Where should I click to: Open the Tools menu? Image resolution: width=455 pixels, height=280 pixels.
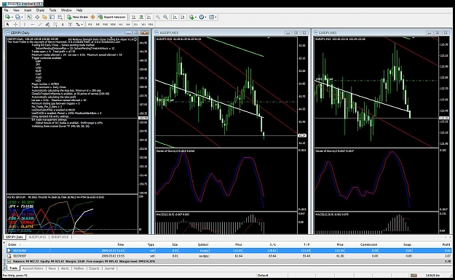click(52, 10)
